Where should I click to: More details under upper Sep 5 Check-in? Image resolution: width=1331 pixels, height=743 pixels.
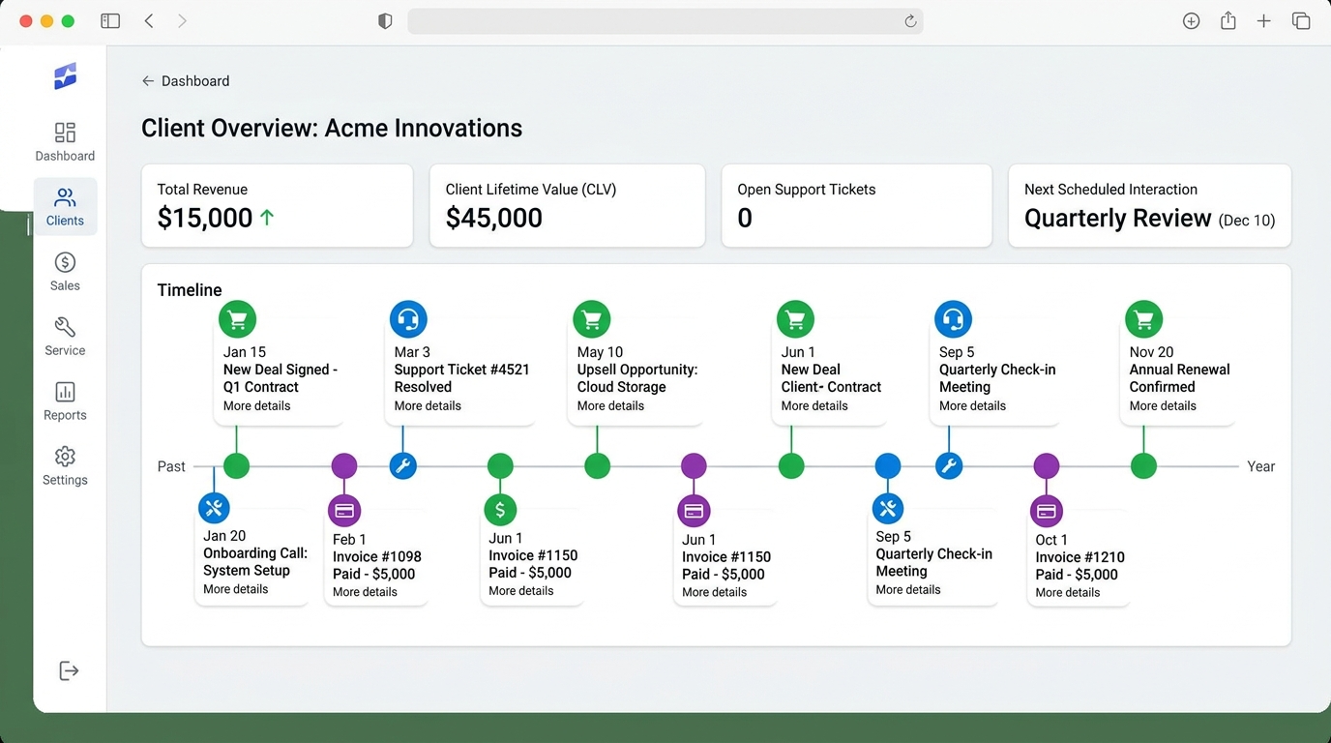click(x=972, y=406)
